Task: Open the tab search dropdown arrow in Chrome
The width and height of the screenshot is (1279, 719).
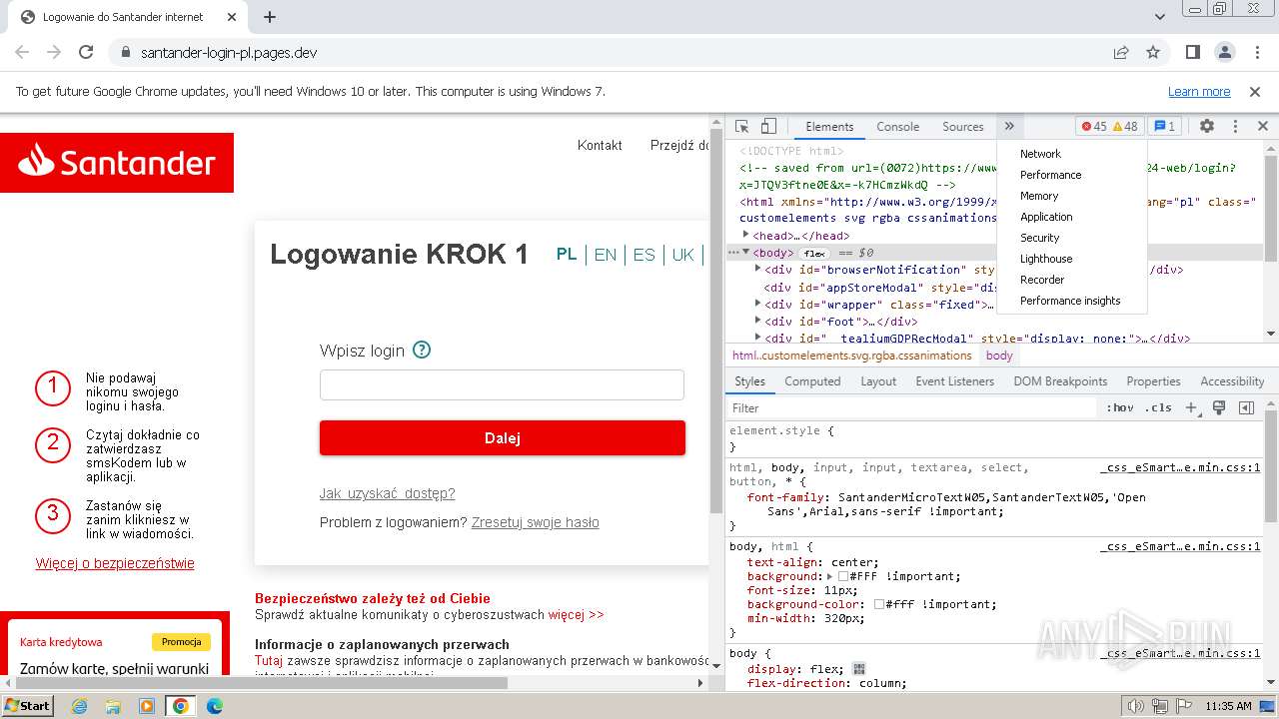Action: (1160, 17)
